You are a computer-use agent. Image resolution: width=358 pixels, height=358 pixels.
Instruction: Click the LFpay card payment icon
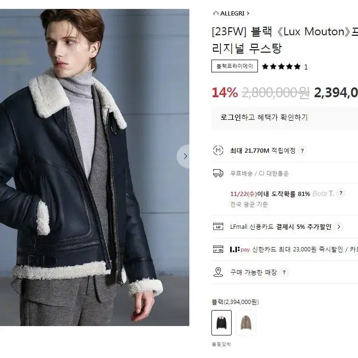218,249
